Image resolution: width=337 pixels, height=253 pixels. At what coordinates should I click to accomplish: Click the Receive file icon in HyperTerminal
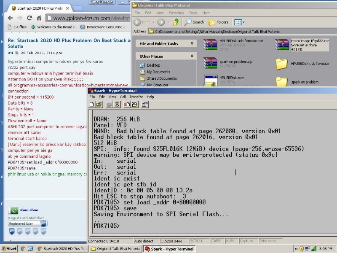pyautogui.click(x=134, y=105)
